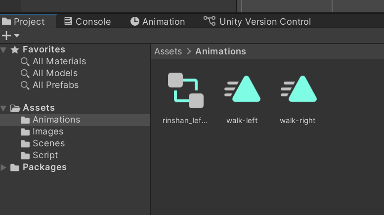Collapse the Favorites section arrow

coord(4,49)
